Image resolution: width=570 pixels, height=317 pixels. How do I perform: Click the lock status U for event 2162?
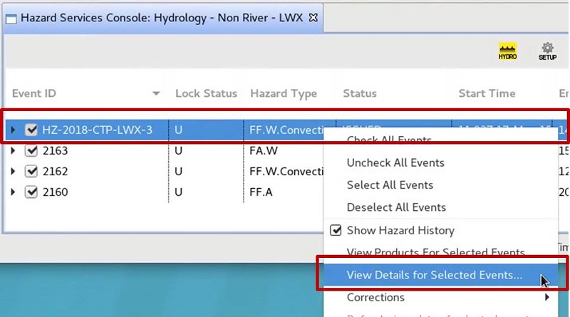point(178,171)
